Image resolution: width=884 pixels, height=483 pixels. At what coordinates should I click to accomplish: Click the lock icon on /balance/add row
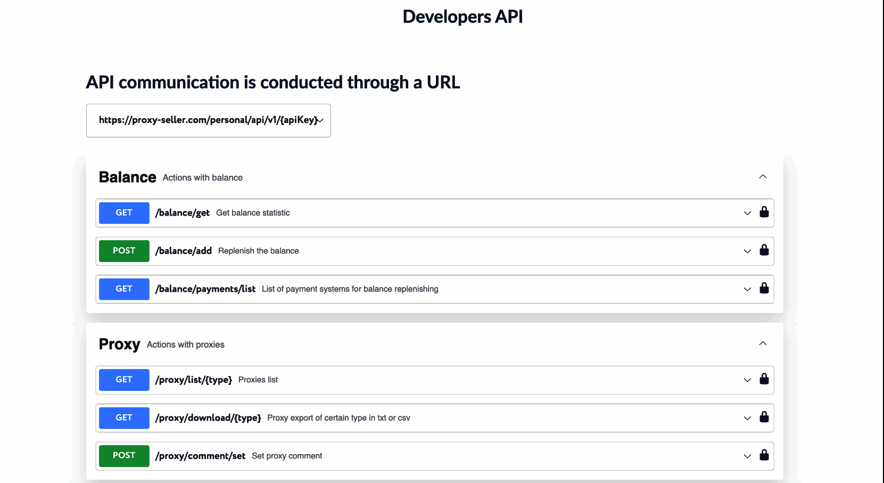(764, 250)
